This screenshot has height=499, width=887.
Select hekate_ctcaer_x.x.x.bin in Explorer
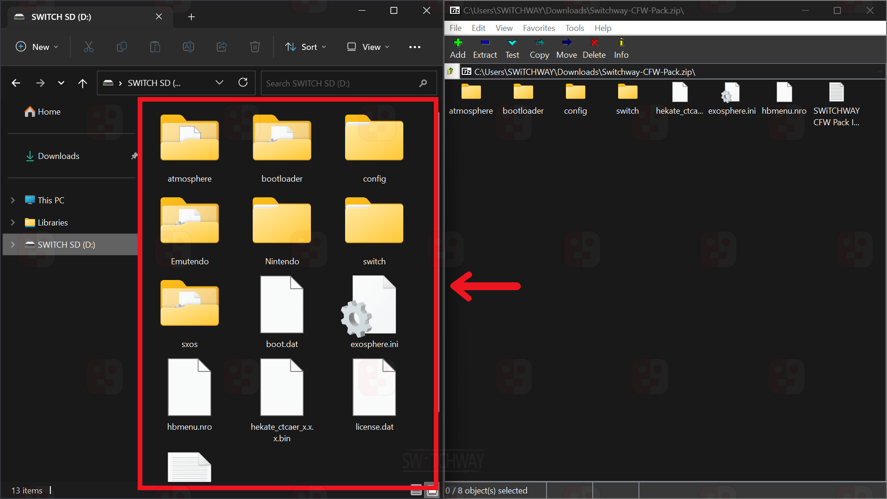(282, 401)
